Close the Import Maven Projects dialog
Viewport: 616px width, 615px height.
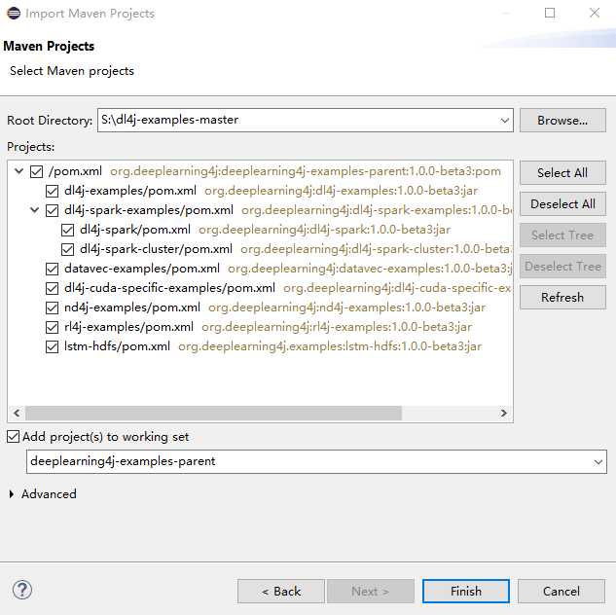[595, 13]
